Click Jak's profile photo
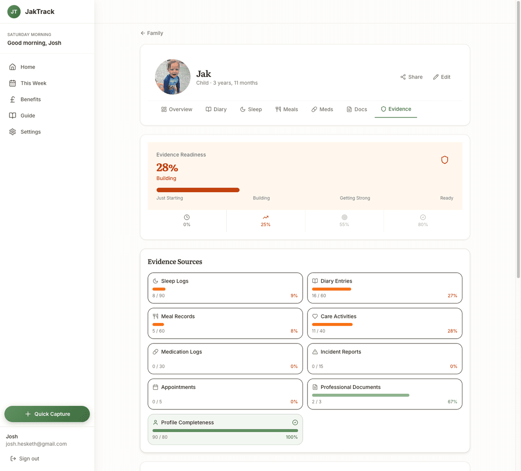 click(x=172, y=77)
